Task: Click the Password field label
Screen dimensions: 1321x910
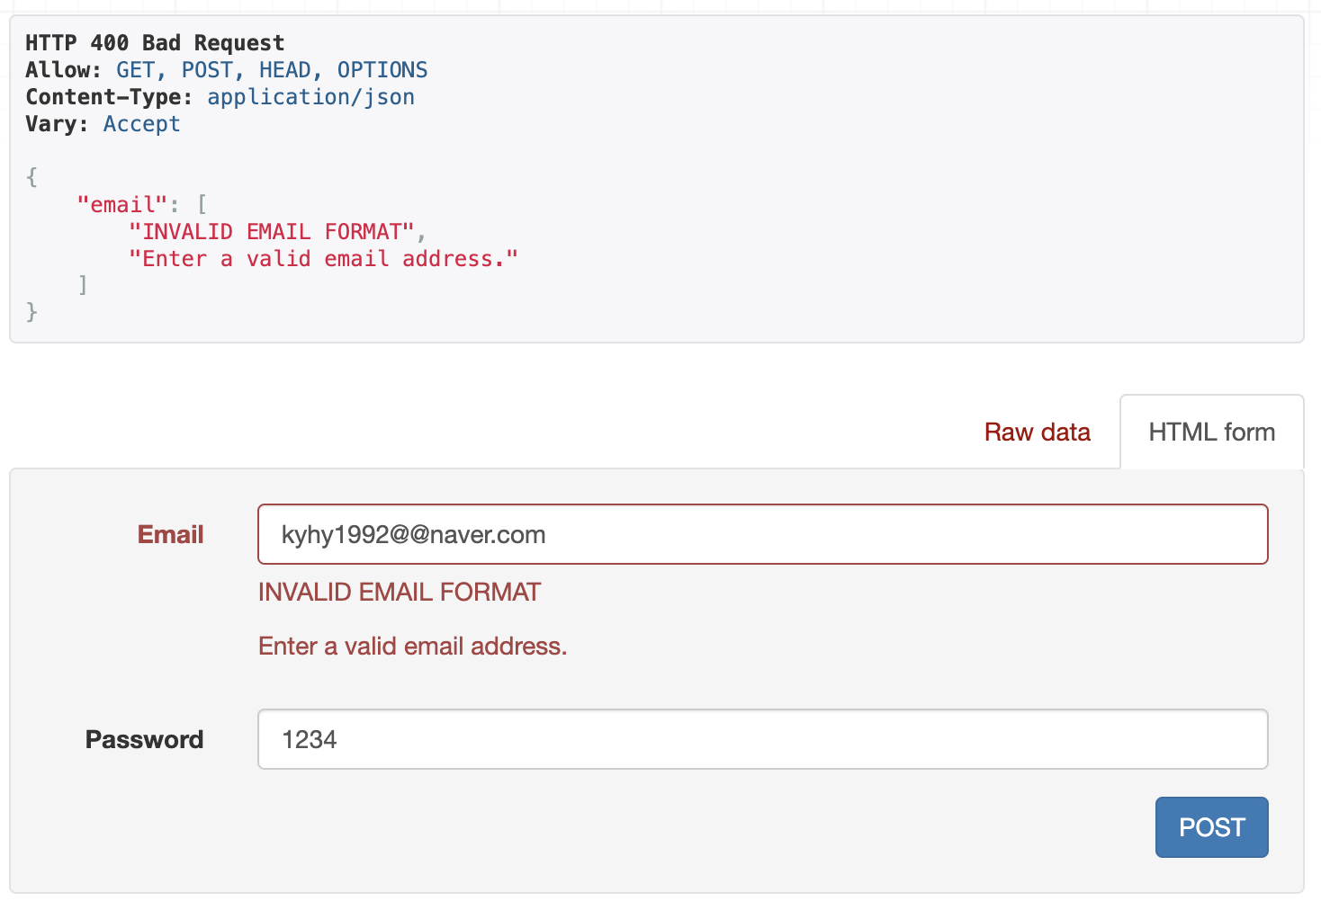Action: (144, 740)
